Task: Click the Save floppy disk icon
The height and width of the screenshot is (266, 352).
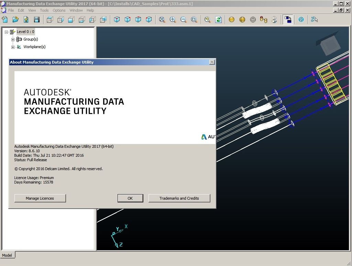Action: 37,20
